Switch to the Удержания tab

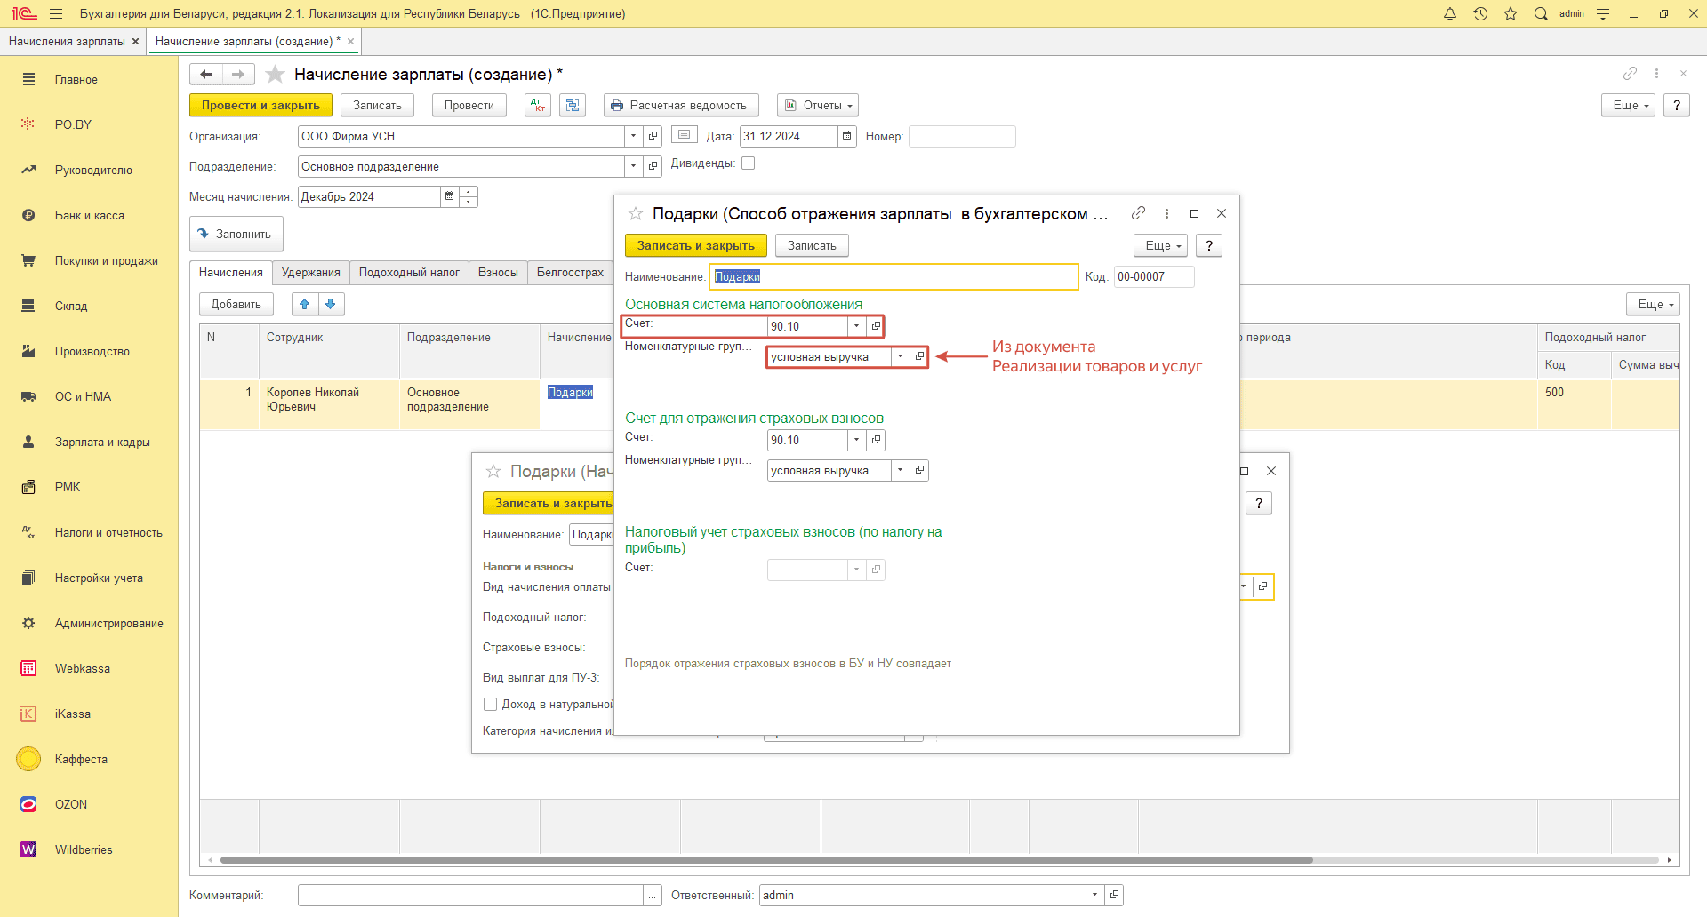310,273
